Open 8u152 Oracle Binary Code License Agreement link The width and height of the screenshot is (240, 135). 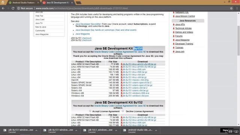tap(120, 106)
